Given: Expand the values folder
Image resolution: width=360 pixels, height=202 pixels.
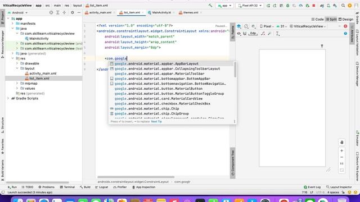Looking at the screenshot, I should (x=17, y=89).
